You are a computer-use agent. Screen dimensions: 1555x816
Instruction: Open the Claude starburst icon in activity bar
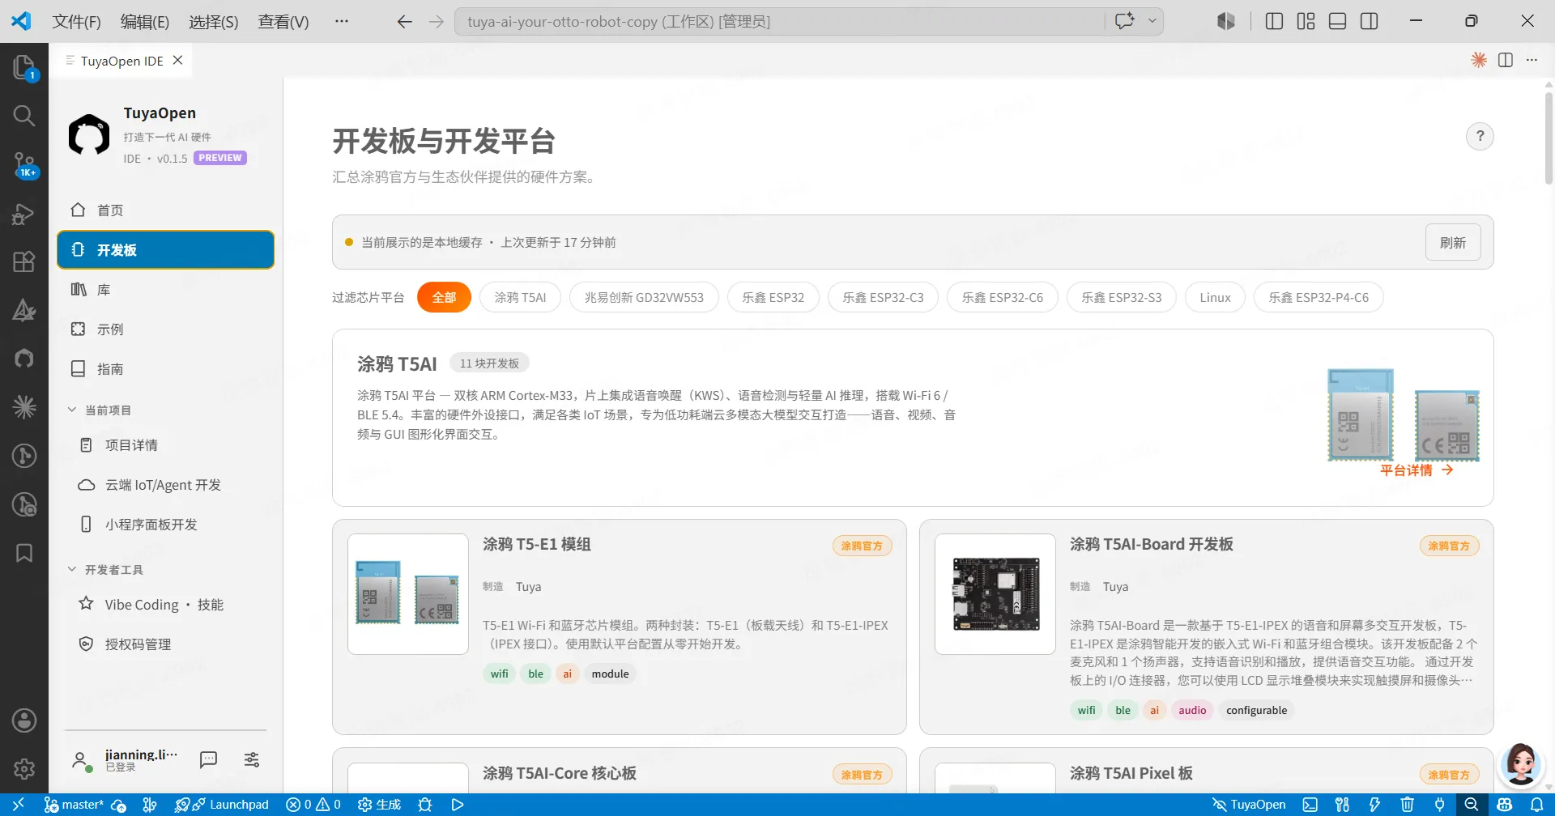(24, 406)
